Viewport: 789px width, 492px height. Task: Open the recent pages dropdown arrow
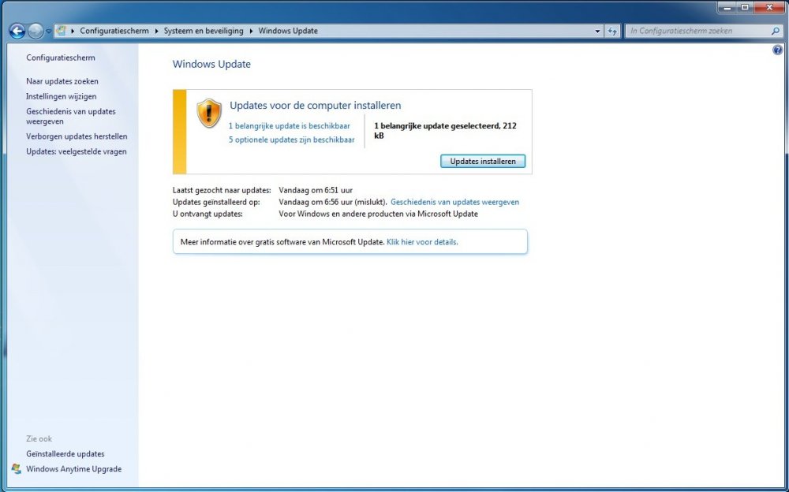(x=48, y=32)
